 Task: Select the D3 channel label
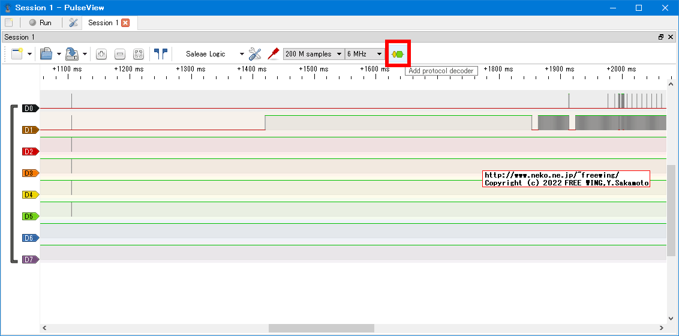(x=31, y=173)
